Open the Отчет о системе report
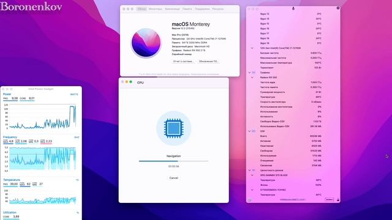Image resolution: width=392 pixels, height=220 pixels. click(x=183, y=61)
